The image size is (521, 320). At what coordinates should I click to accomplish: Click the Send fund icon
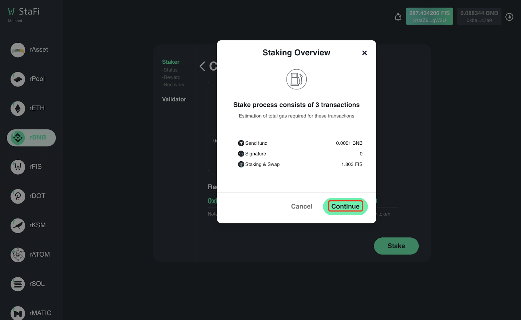[241, 143]
